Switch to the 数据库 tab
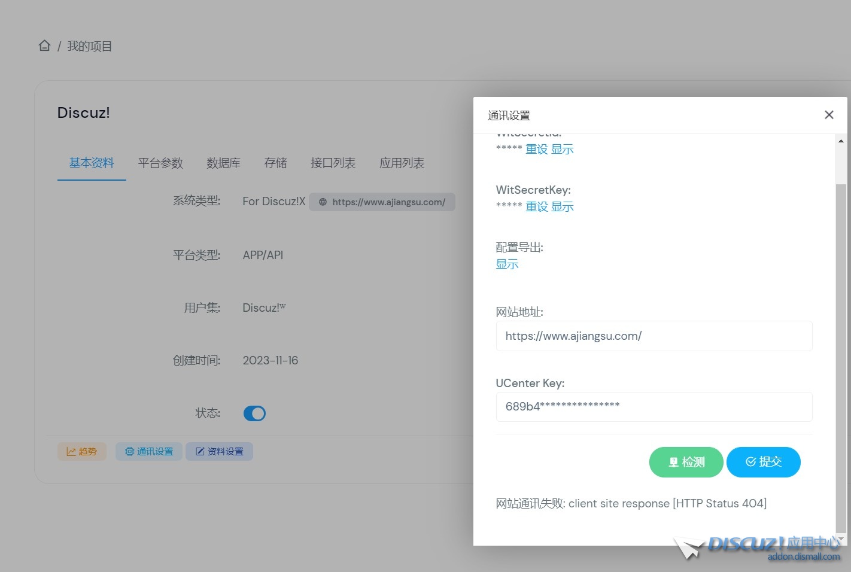 223,163
